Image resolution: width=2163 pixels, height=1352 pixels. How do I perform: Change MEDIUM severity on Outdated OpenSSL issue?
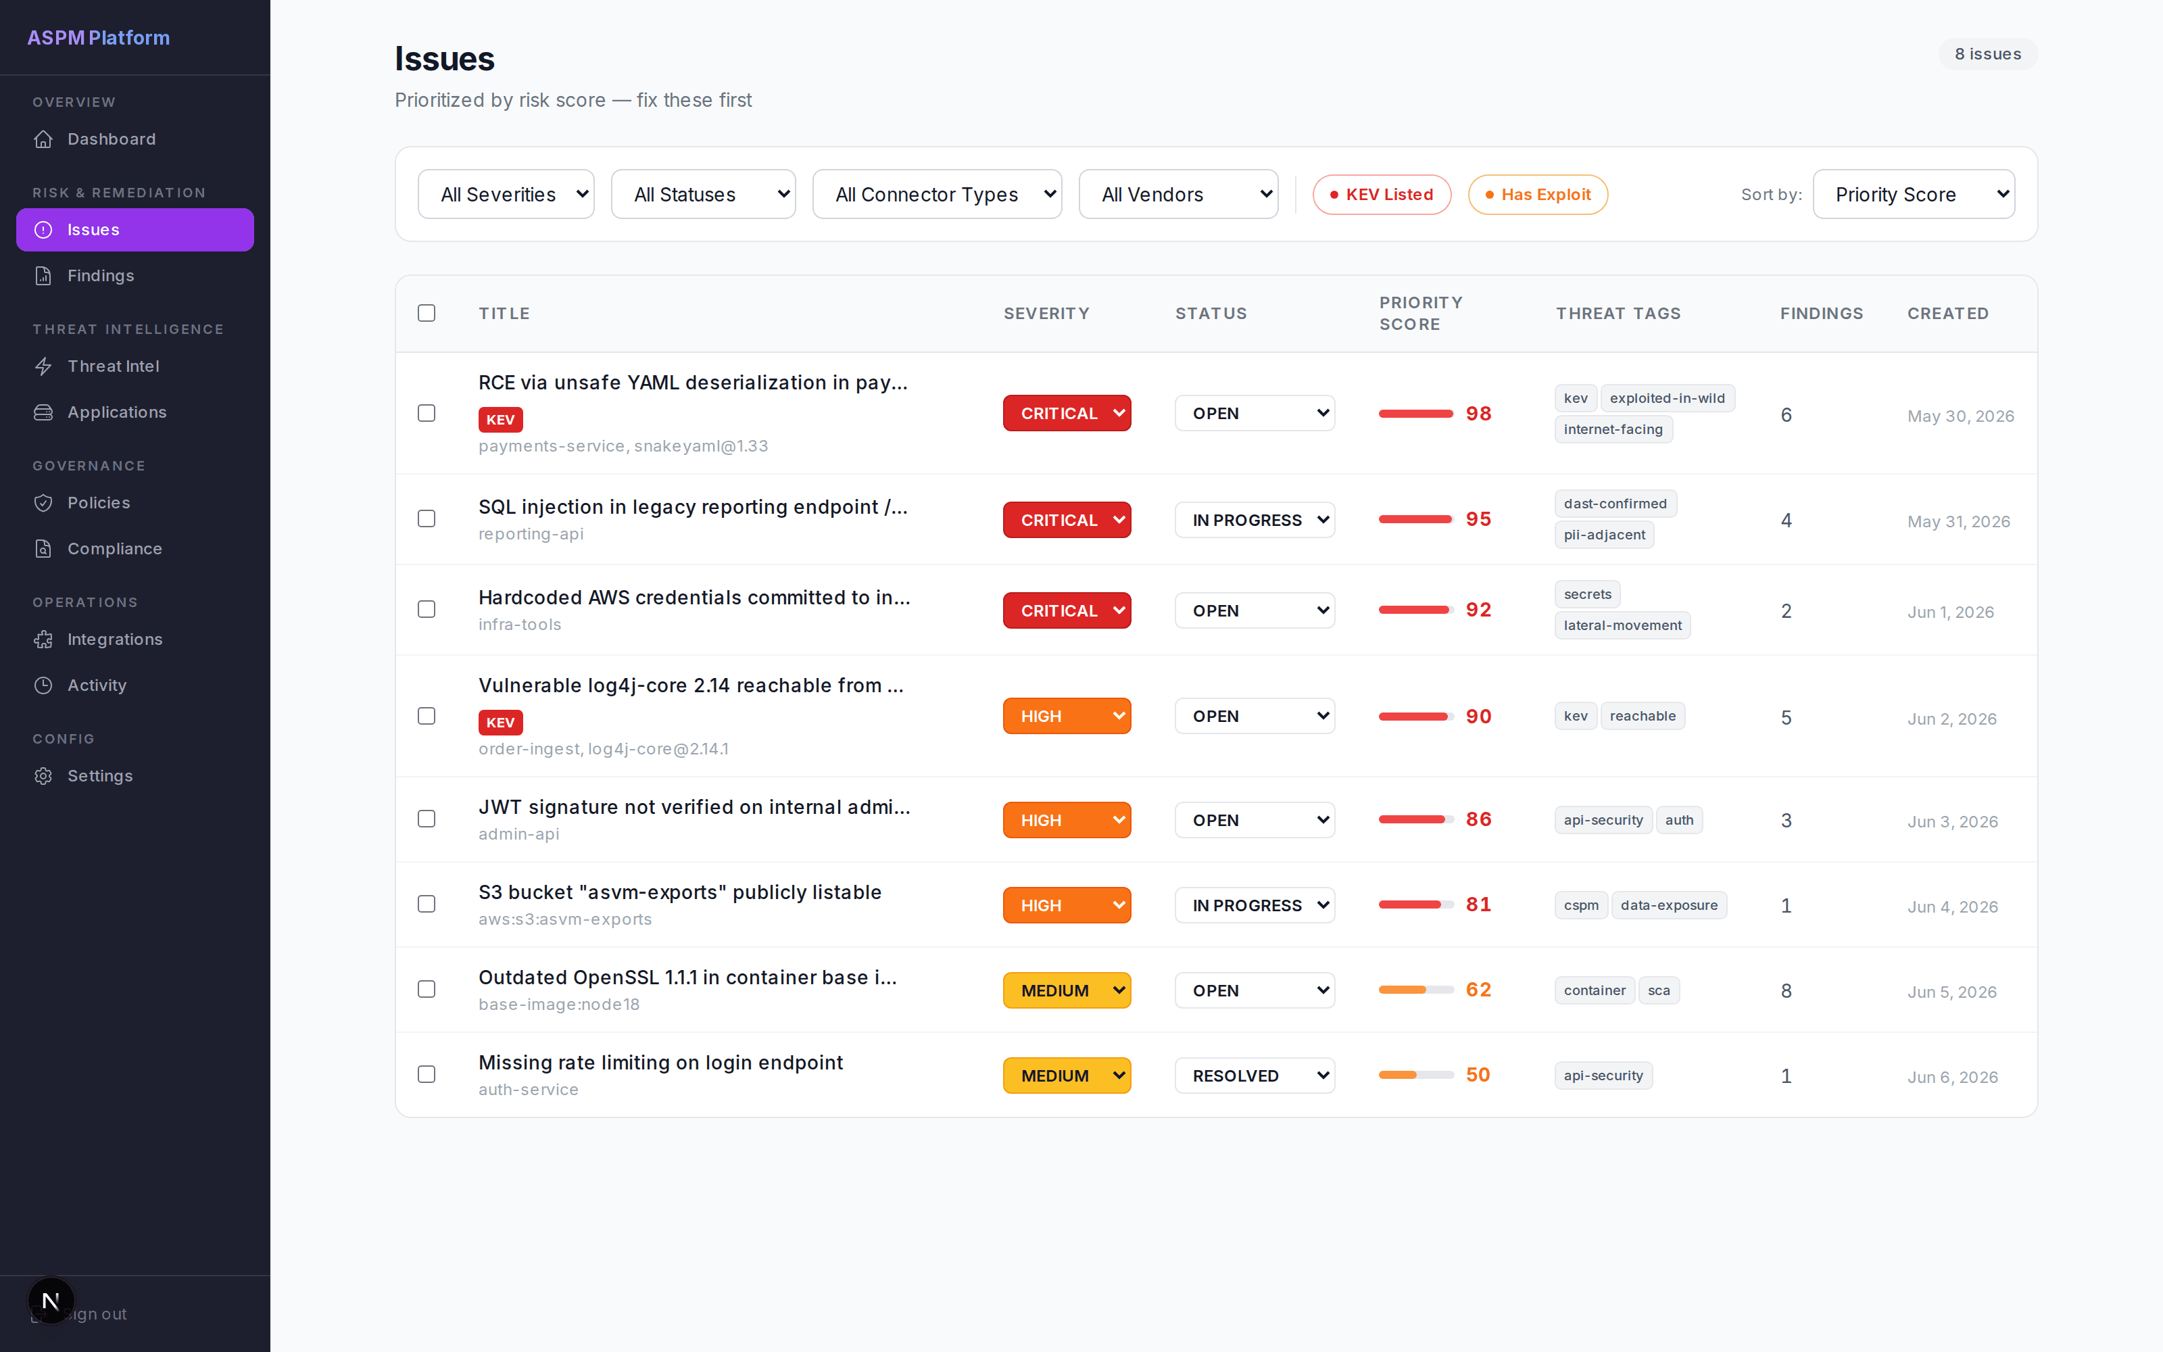click(x=1067, y=991)
